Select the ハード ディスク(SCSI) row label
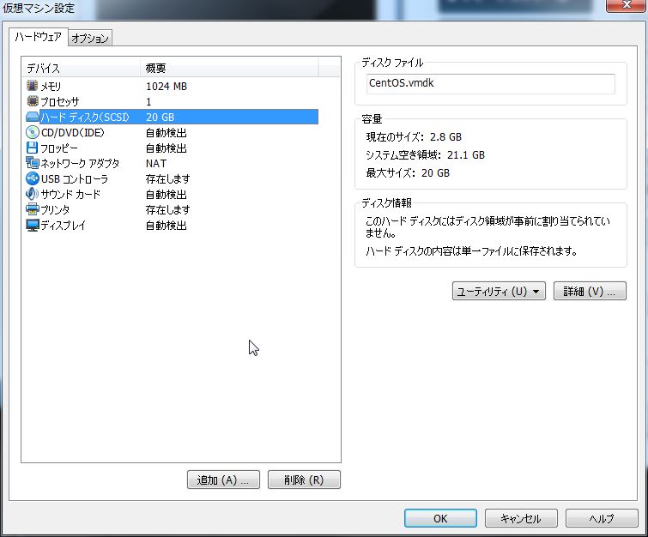The width and height of the screenshot is (648, 537). pos(85,118)
